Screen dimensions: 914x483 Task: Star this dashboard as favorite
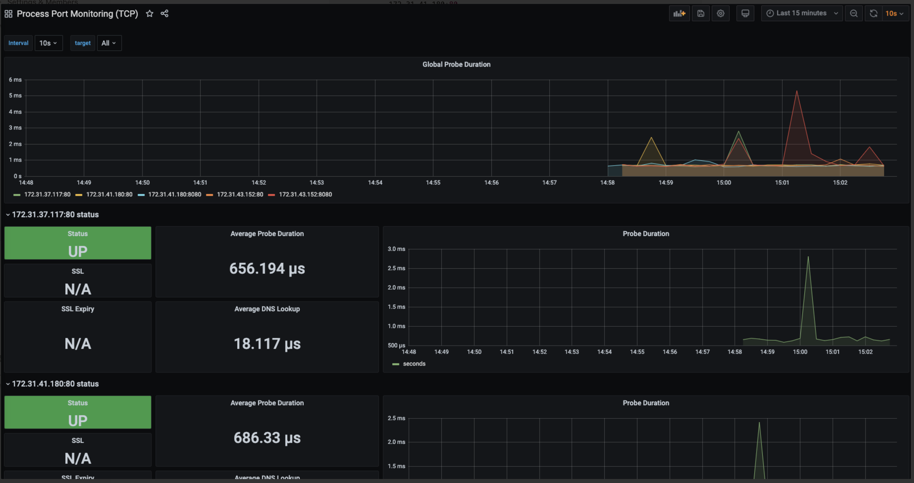click(150, 13)
